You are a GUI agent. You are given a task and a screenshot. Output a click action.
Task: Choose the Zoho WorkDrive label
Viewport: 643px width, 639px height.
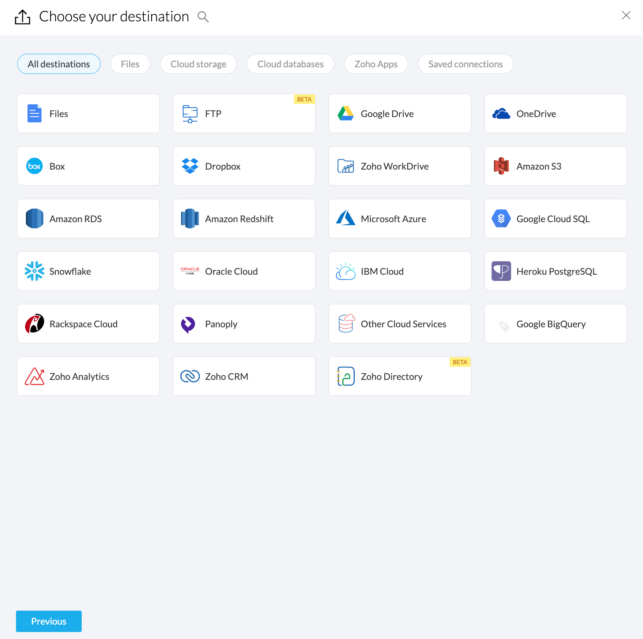(395, 166)
